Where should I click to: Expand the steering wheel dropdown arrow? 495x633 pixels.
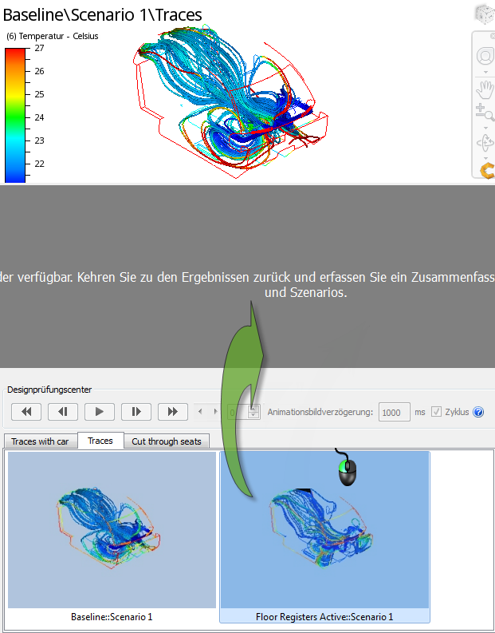click(485, 72)
